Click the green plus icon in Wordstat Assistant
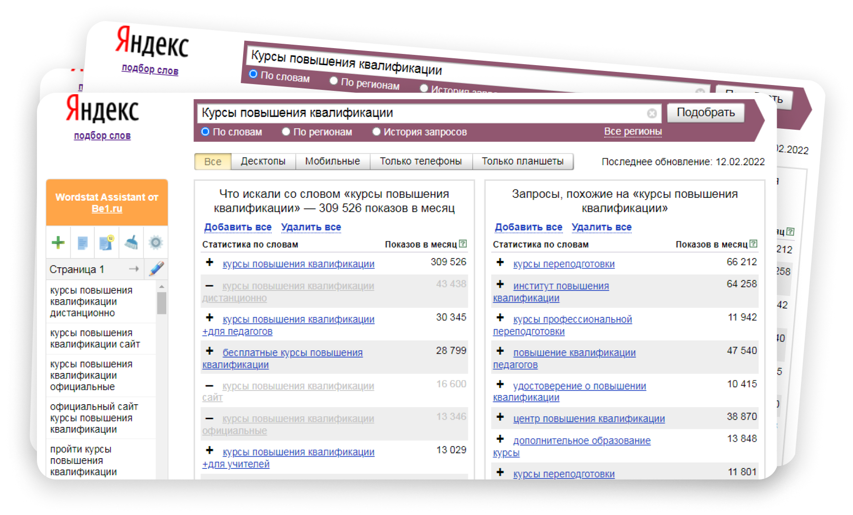 [58, 242]
